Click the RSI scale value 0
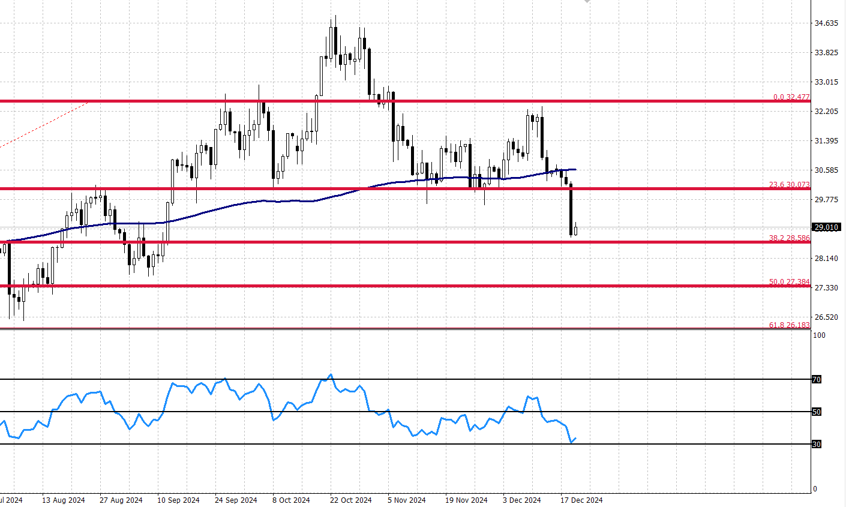 [815, 489]
